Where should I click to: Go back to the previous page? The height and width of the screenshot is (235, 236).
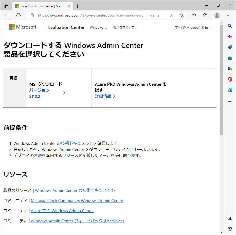click(7, 15)
